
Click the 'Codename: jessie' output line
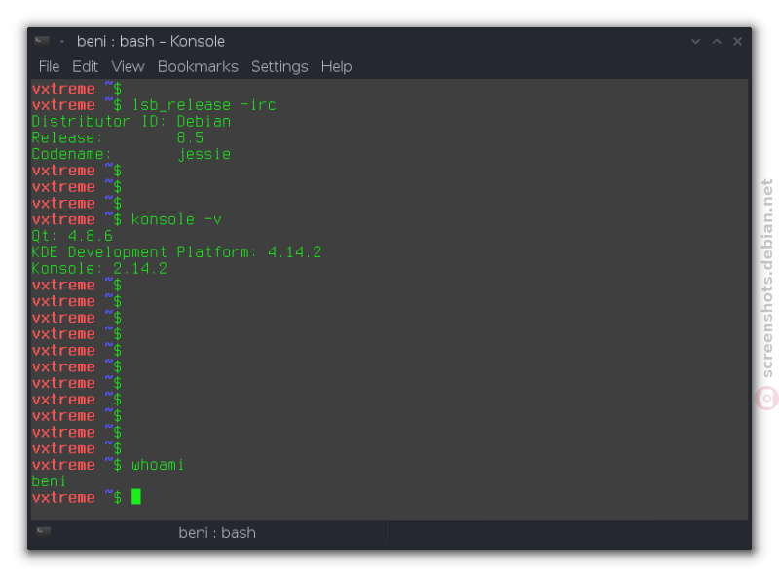[131, 154]
